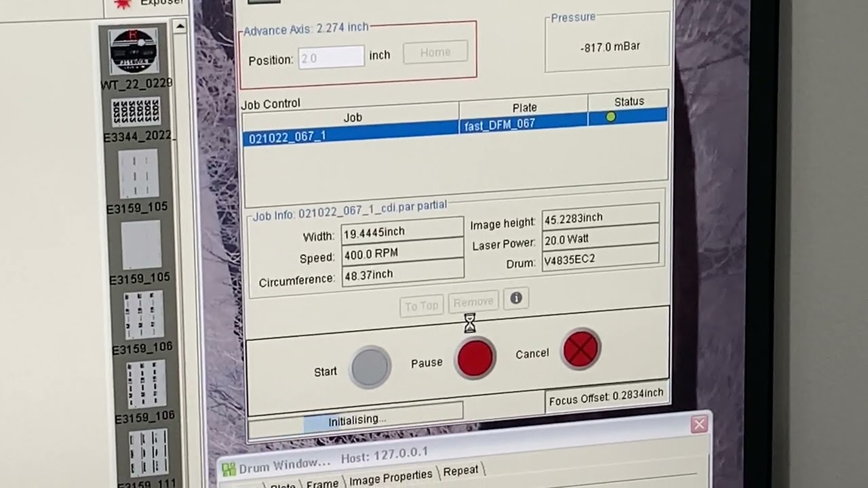The image size is (868, 488).
Task: Click the Remove button
Action: pyautogui.click(x=473, y=302)
